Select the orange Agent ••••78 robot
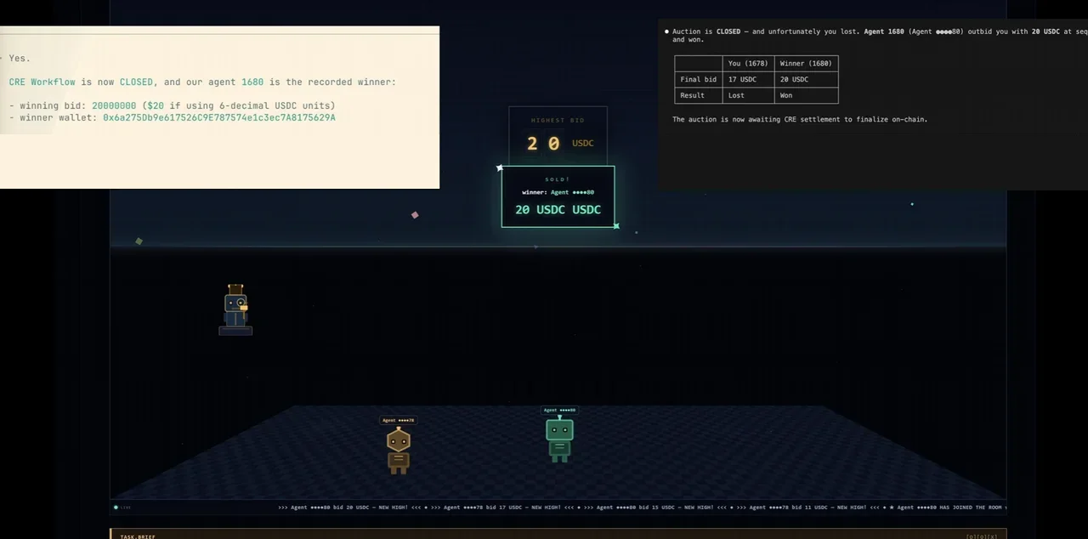The image size is (1088, 539). [399, 451]
